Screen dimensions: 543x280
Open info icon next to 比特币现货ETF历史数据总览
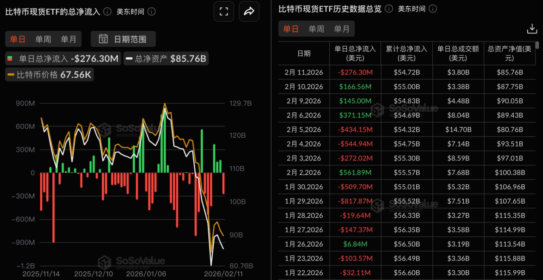tap(389, 8)
